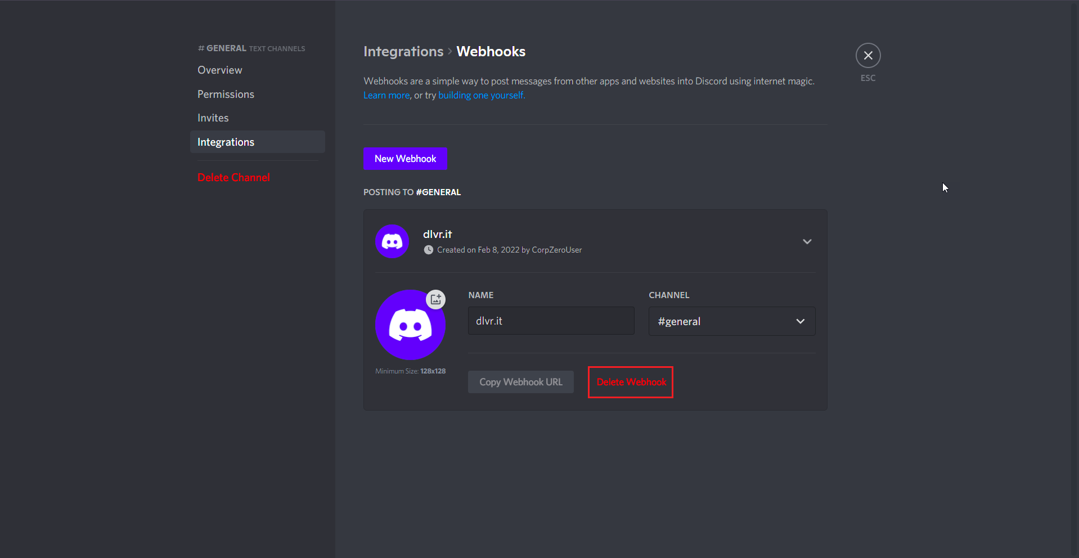Click the upload image icon on the avatar
This screenshot has width=1079, height=558.
point(435,299)
